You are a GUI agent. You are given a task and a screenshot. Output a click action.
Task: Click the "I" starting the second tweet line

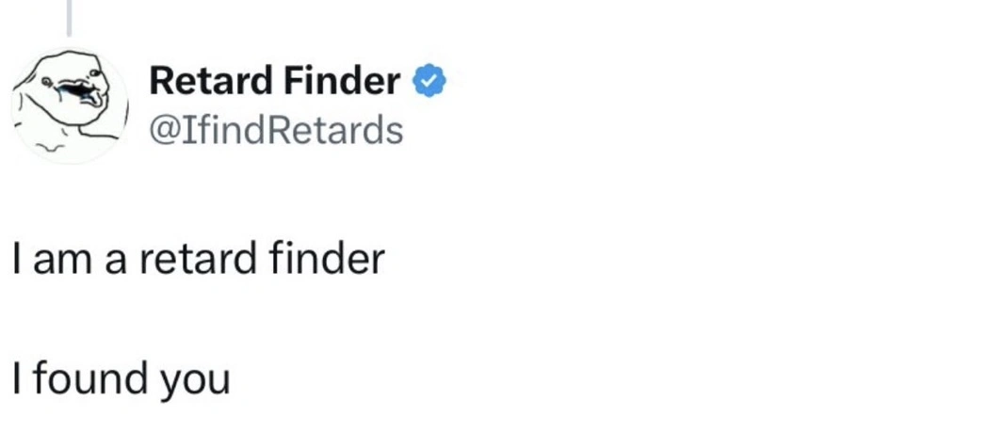(x=18, y=378)
